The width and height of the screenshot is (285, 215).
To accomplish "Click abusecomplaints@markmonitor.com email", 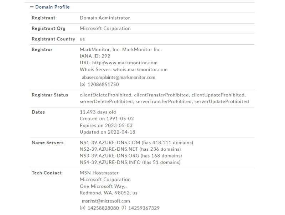I will coord(119,77).
